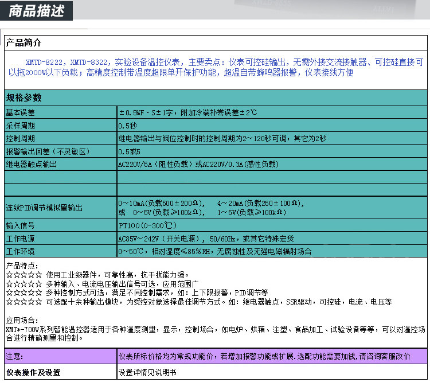Select the 或 0~5V load value line
The height and width of the screenshot is (386, 430).
point(202,212)
